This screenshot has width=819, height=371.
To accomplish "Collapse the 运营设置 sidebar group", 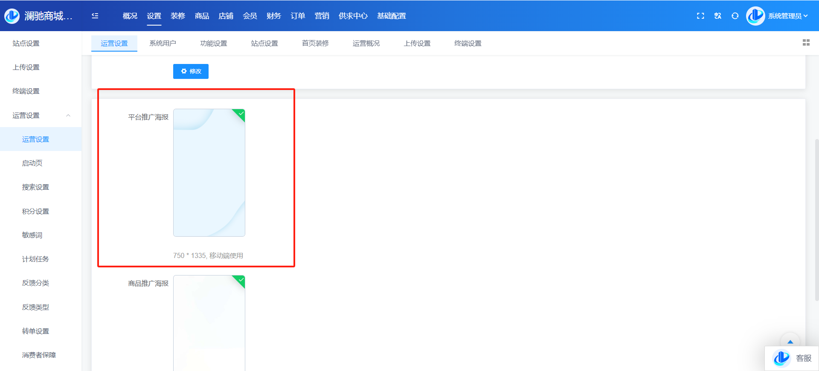I will point(68,116).
